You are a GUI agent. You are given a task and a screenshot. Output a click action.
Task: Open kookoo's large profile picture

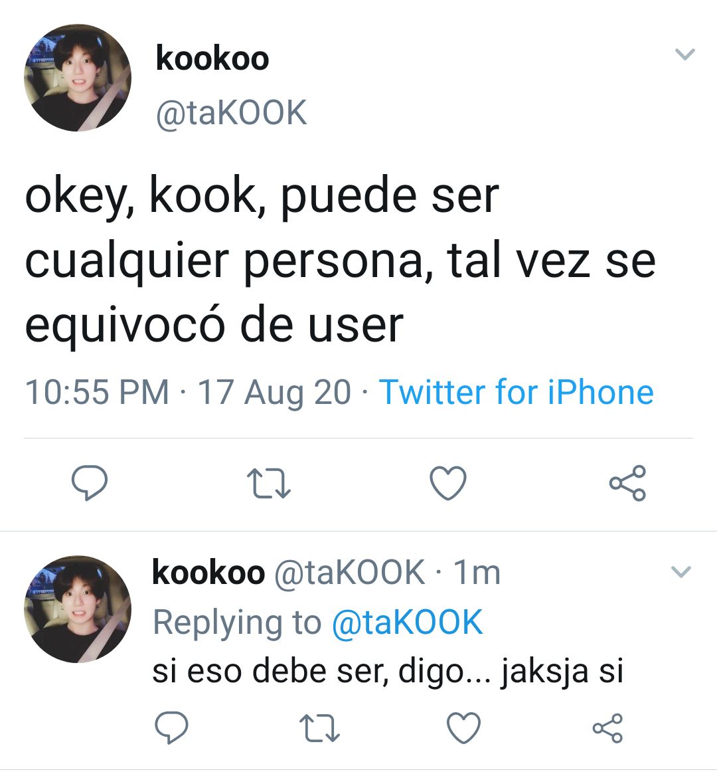78,78
